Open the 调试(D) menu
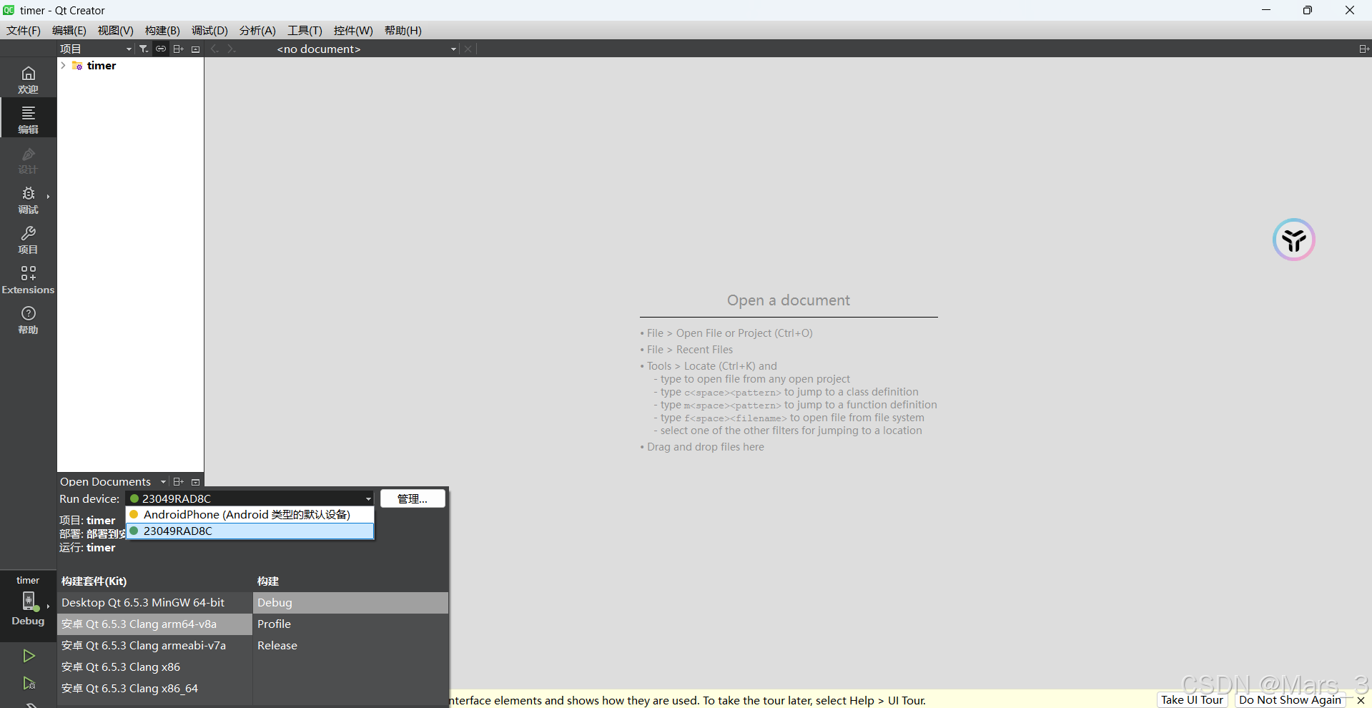 (x=209, y=30)
